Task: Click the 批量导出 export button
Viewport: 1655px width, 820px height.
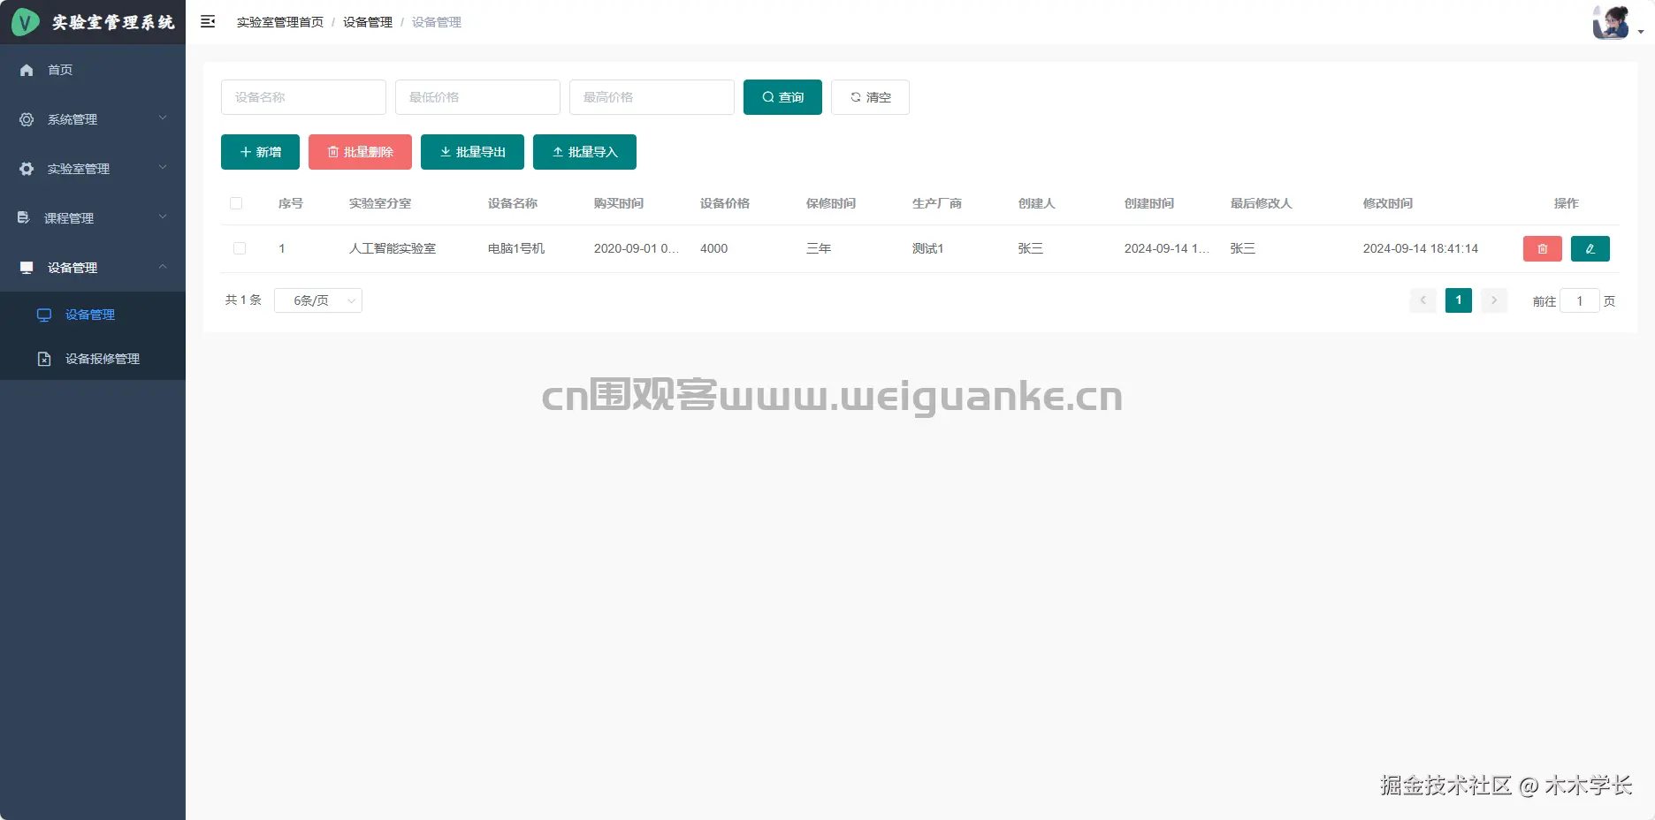Action: click(472, 152)
